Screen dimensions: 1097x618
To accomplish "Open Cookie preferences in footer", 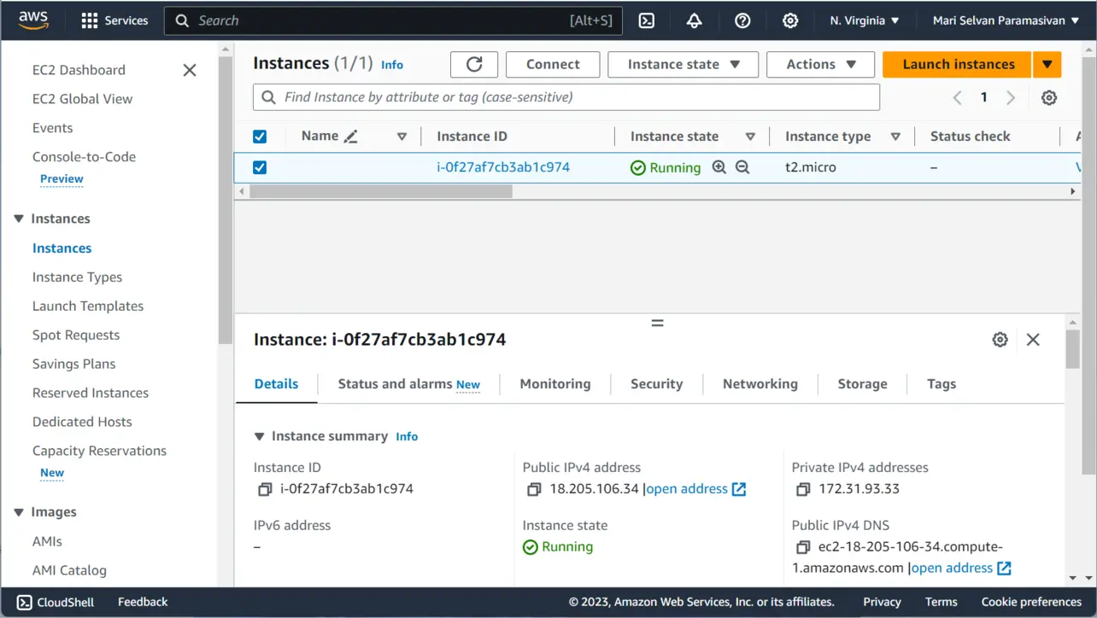I will tap(1031, 602).
